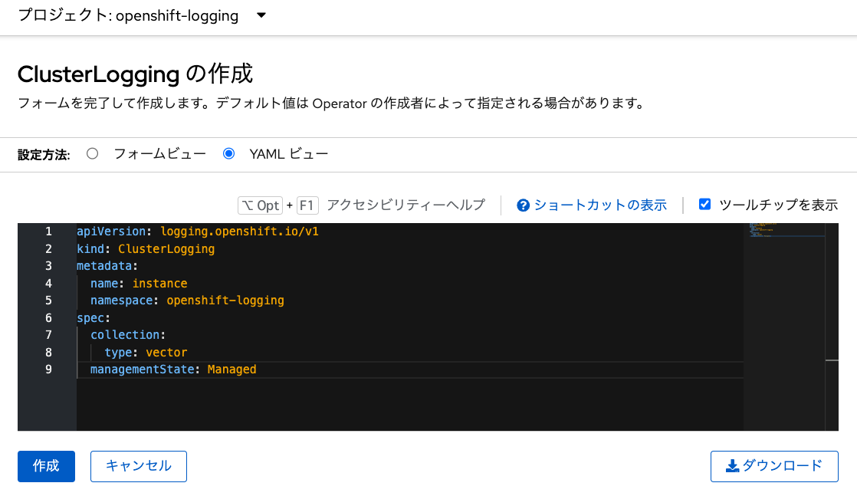The height and width of the screenshot is (496, 857).
Task: Open the project openshift-logging dropdown
Action: 142,15
